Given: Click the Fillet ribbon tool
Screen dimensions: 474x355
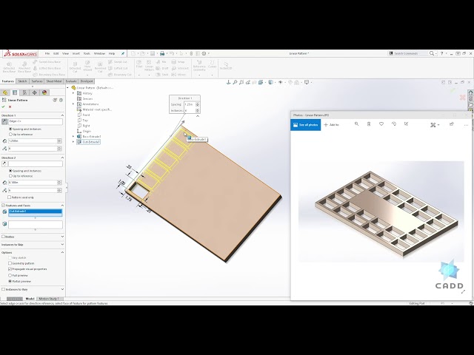Looking at the screenshot, I should point(139,64).
